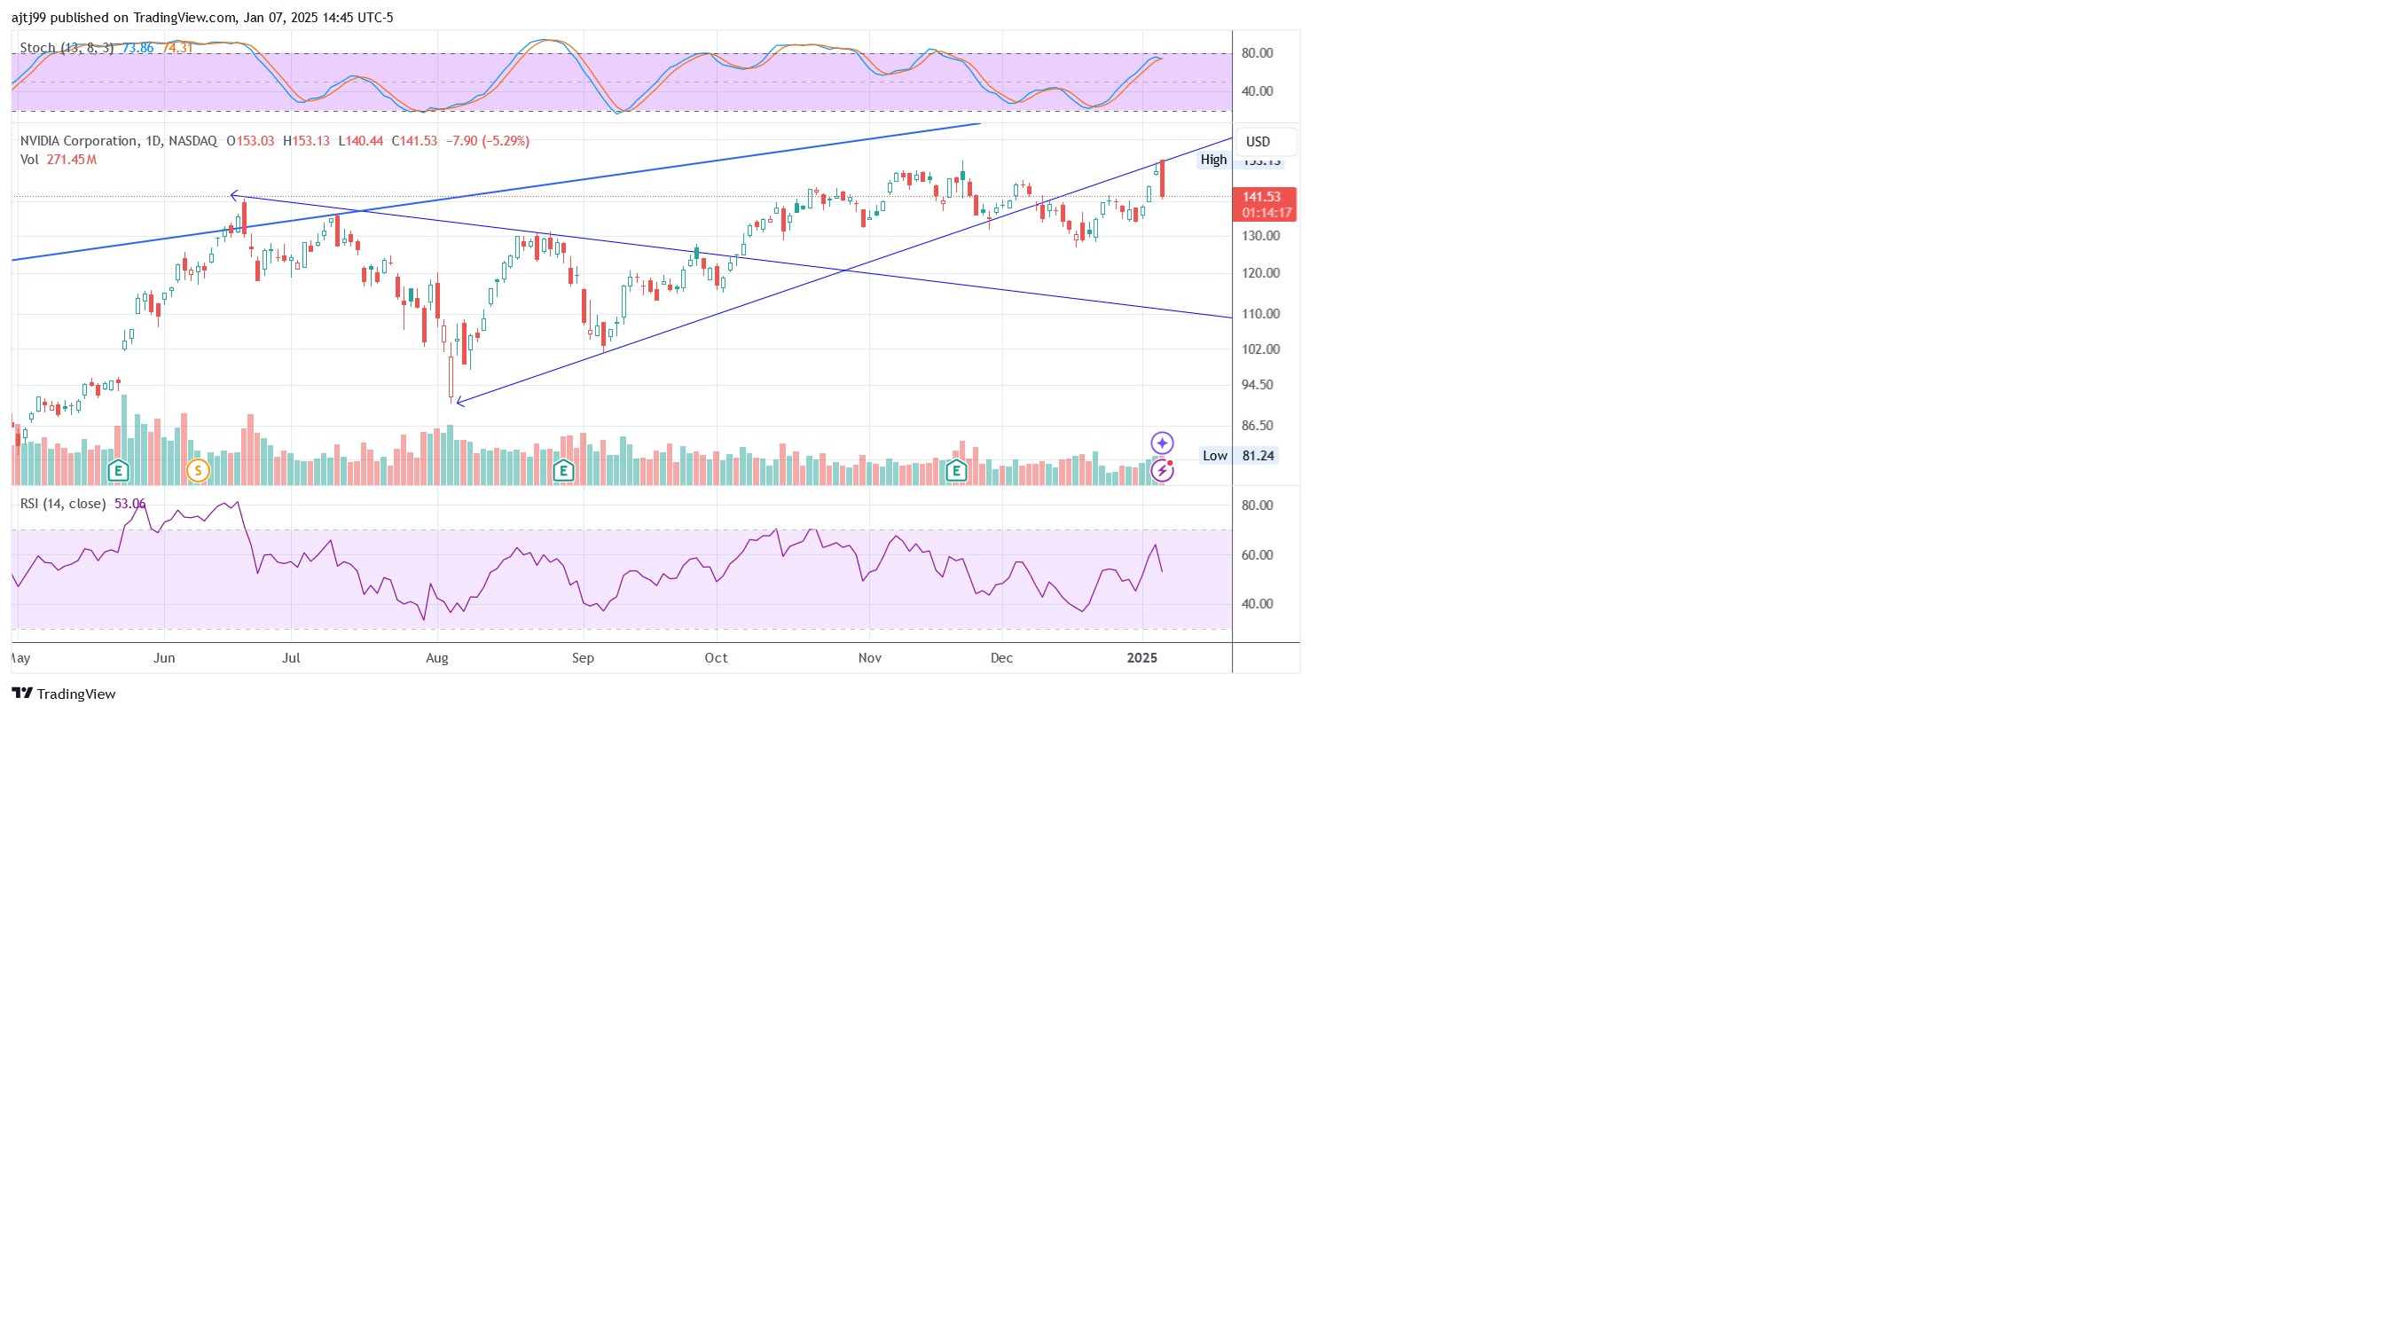Click the Vol 271.45M volume legend

point(59,159)
